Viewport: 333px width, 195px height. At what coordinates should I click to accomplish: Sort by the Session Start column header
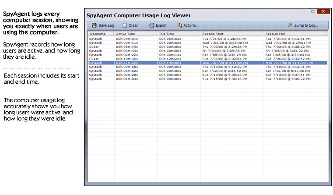click(x=232, y=34)
